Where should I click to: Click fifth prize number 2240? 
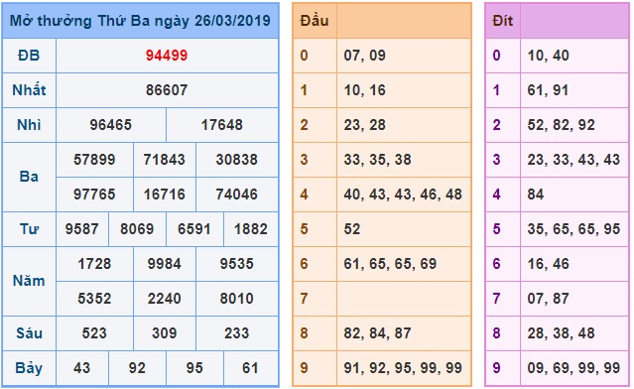pyautogui.click(x=165, y=299)
